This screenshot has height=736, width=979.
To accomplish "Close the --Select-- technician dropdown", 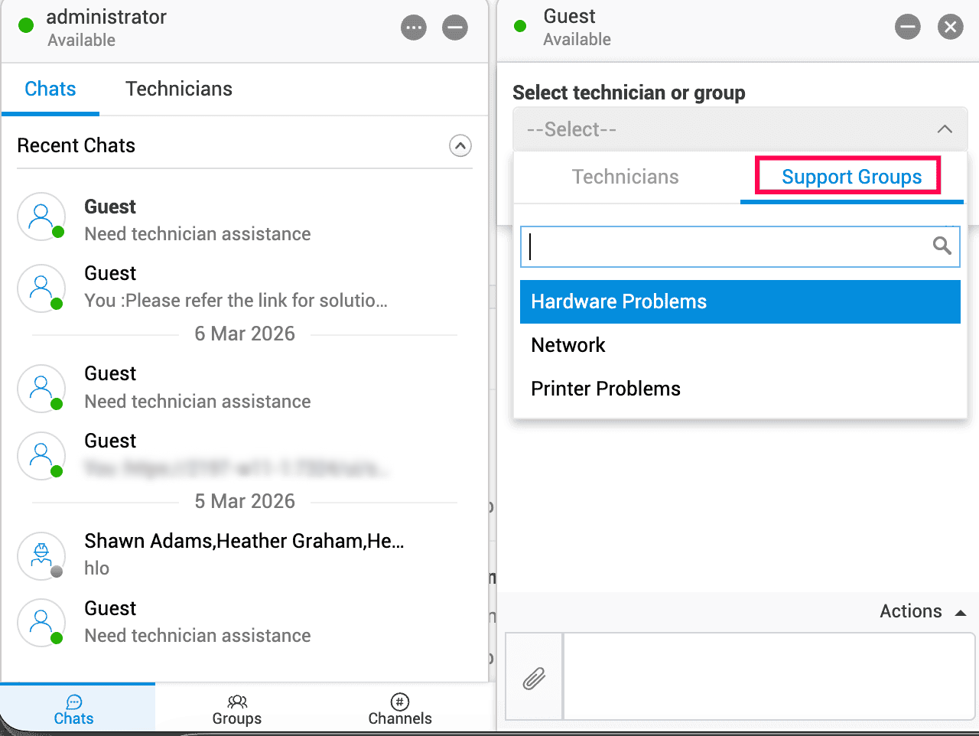I will click(945, 129).
